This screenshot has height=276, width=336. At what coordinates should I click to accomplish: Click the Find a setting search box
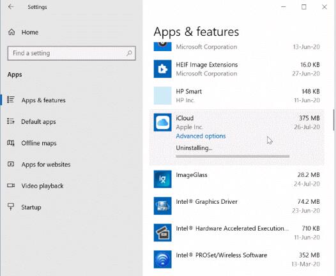click(x=72, y=53)
